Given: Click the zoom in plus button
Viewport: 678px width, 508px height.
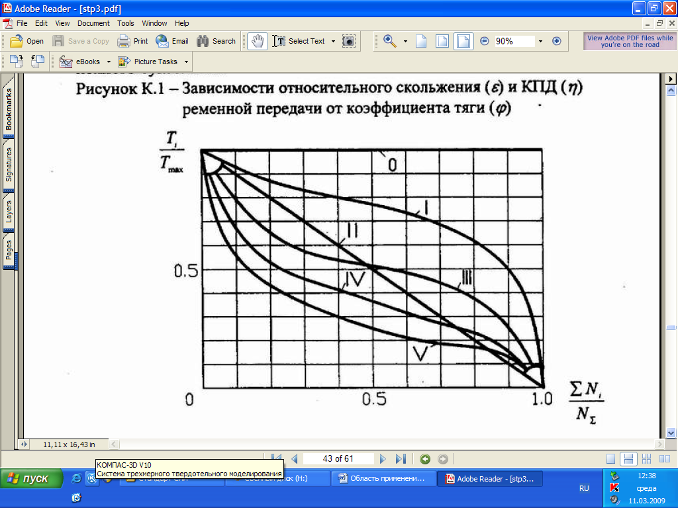Looking at the screenshot, I should (x=557, y=41).
